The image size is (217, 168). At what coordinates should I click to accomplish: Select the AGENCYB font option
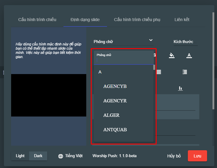[x=124, y=86]
